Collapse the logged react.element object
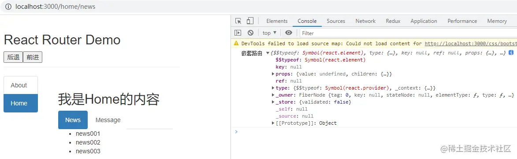 point(268,53)
